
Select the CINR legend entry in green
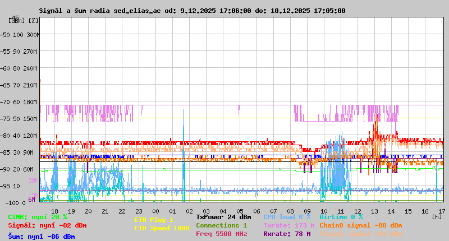coord(38,217)
